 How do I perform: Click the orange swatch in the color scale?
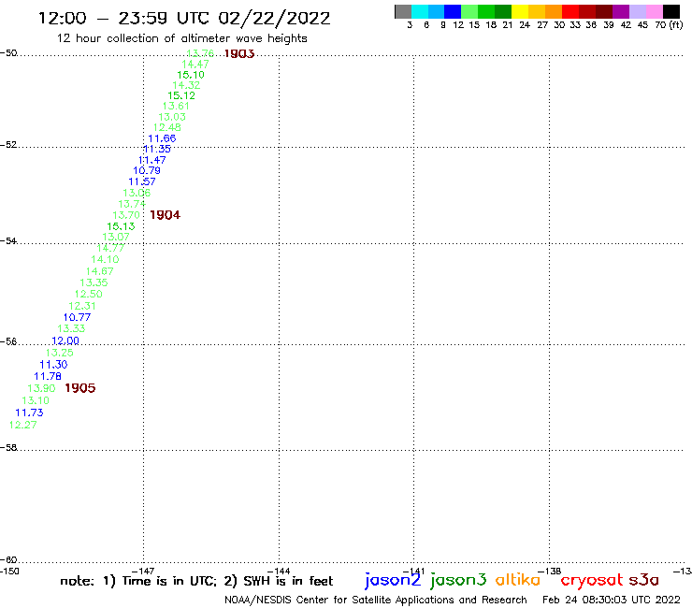tap(554, 11)
